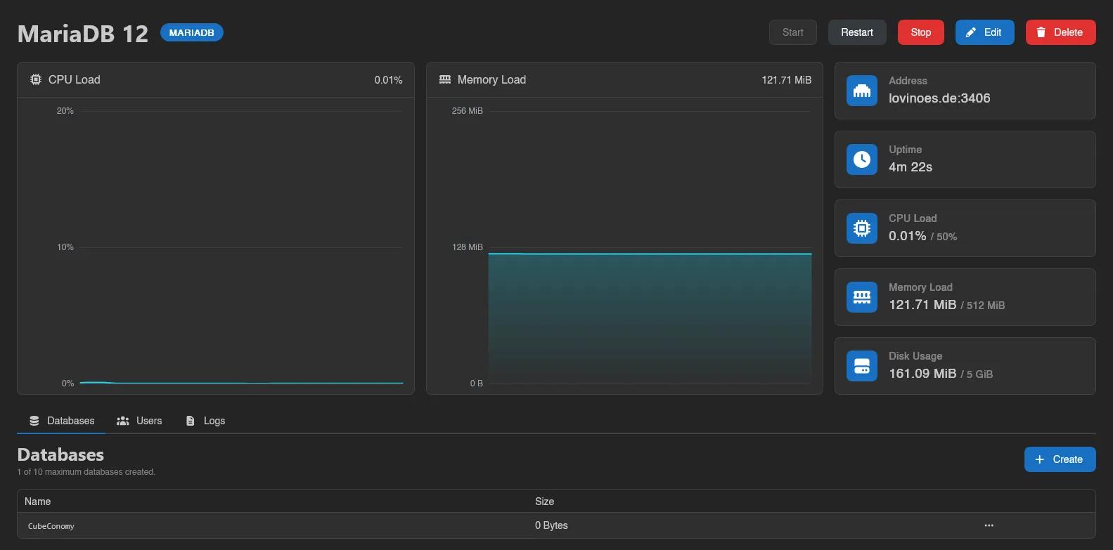1113x550 pixels.
Task: Click the 161.09 MiB disk usage value
Action: (922, 374)
